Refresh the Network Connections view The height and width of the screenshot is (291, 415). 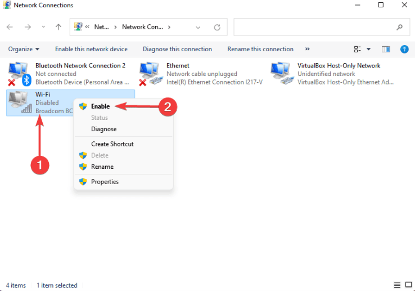pyautogui.click(x=217, y=27)
